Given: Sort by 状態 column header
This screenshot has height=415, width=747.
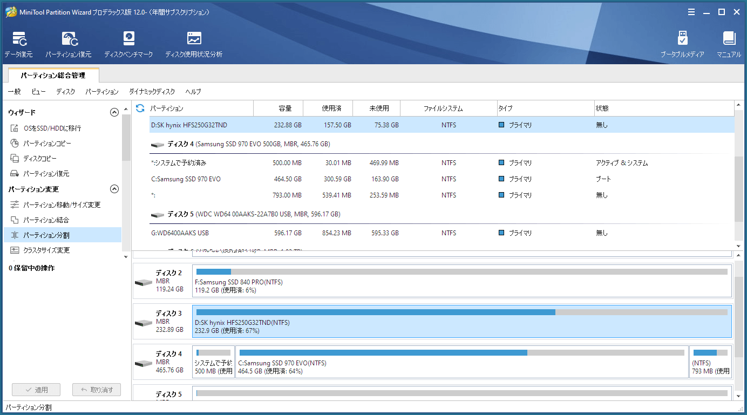Looking at the screenshot, I should [x=664, y=108].
